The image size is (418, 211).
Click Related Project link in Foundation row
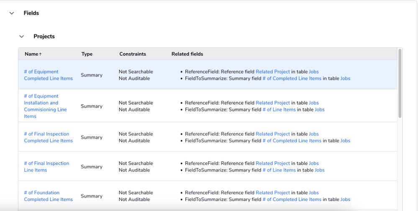[272, 193]
